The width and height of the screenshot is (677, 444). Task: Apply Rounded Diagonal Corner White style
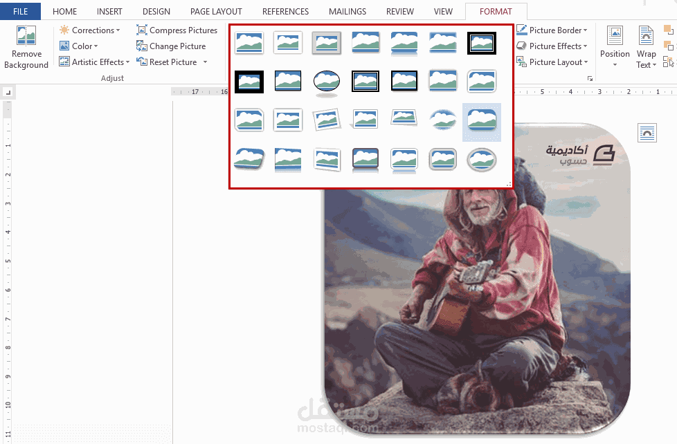tap(481, 82)
